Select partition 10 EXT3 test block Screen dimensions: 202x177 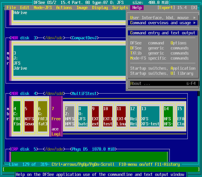(x=108, y=116)
